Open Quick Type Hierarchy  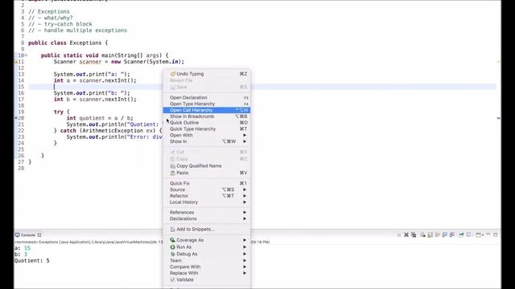coord(207,129)
